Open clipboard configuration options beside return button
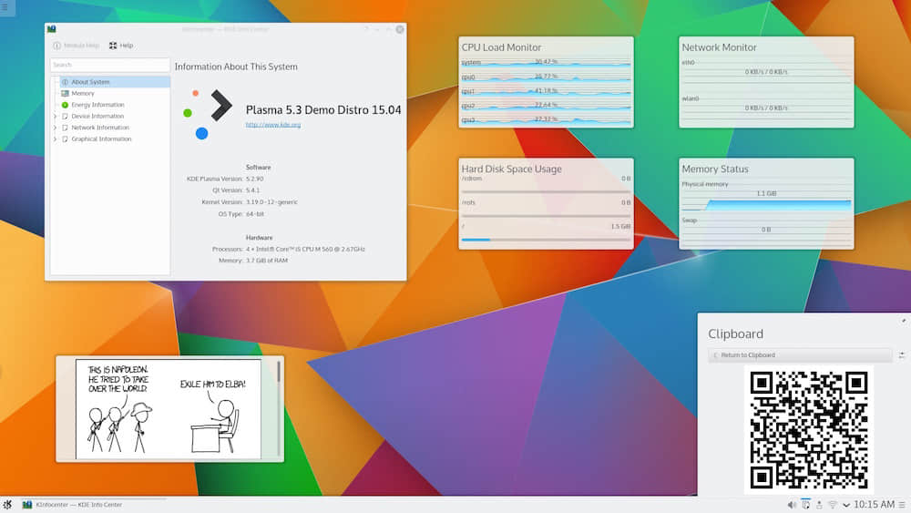This screenshot has height=513, width=911. point(902,355)
